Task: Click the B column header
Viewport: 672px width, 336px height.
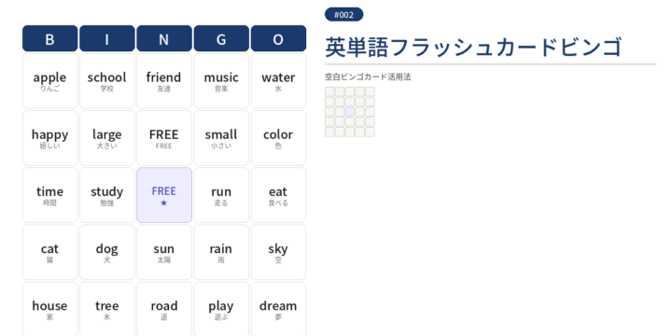Action: 50,38
